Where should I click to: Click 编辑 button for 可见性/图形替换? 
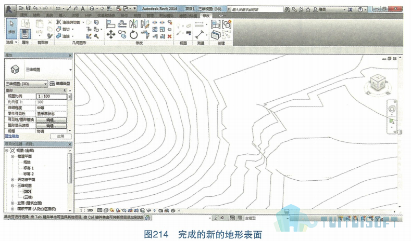tap(51, 120)
